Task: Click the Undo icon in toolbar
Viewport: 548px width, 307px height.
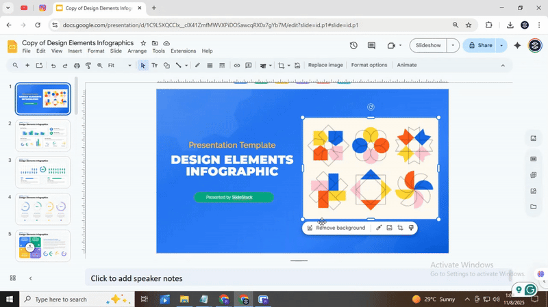Action: 53,66
